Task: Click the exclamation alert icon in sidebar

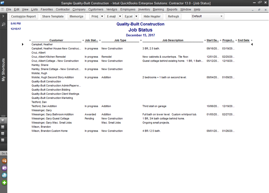Action: [x=3, y=127]
